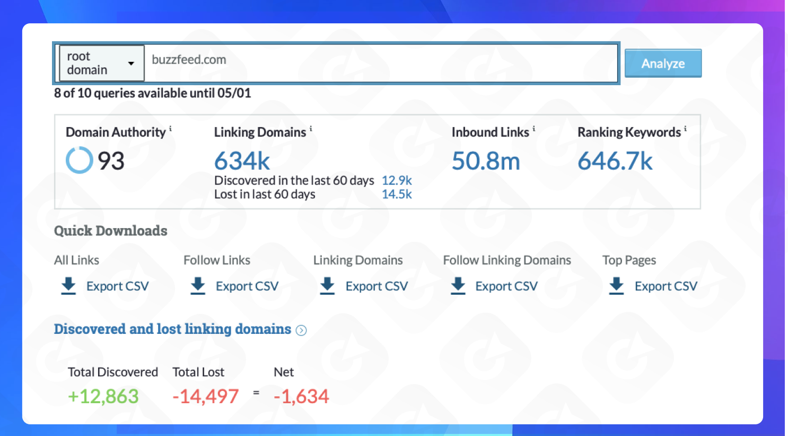Image resolution: width=788 pixels, height=436 pixels.
Task: Export CSV for All Links
Action: (117, 286)
